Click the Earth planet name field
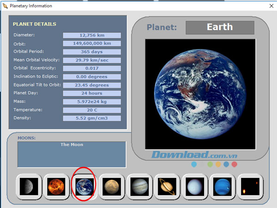This screenshot has height=208, width=277. (x=220, y=27)
